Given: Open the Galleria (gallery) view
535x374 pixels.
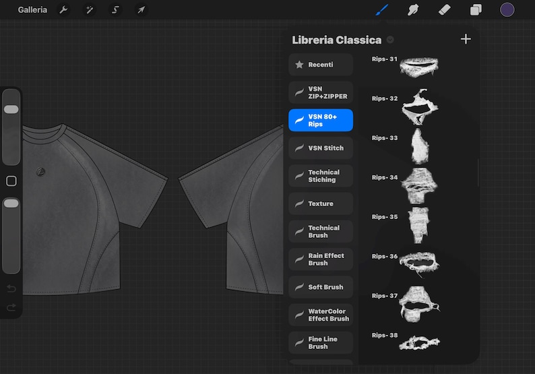Looking at the screenshot, I should click(32, 10).
